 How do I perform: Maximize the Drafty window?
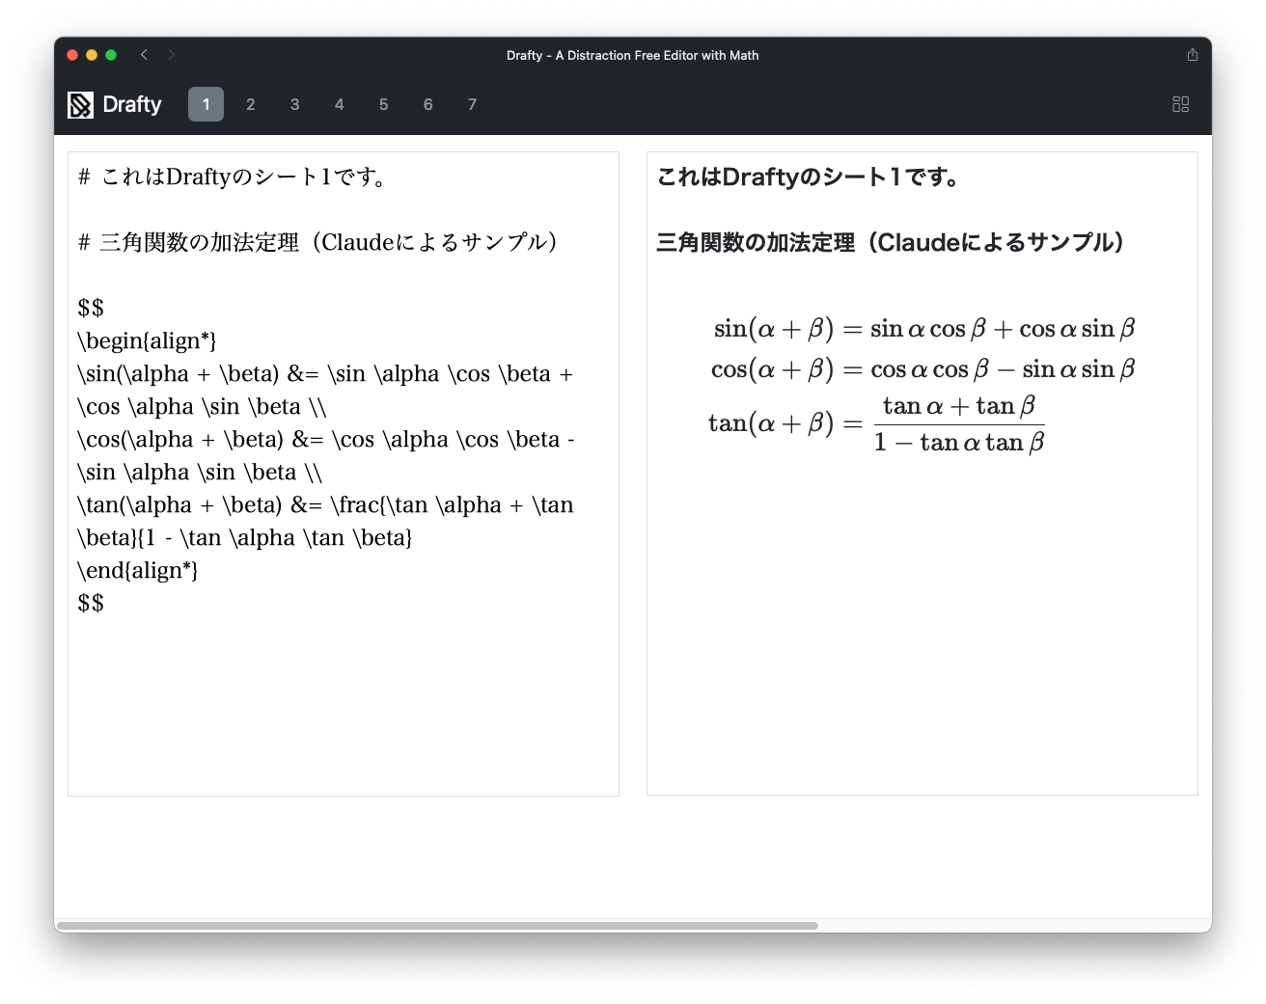(x=111, y=55)
